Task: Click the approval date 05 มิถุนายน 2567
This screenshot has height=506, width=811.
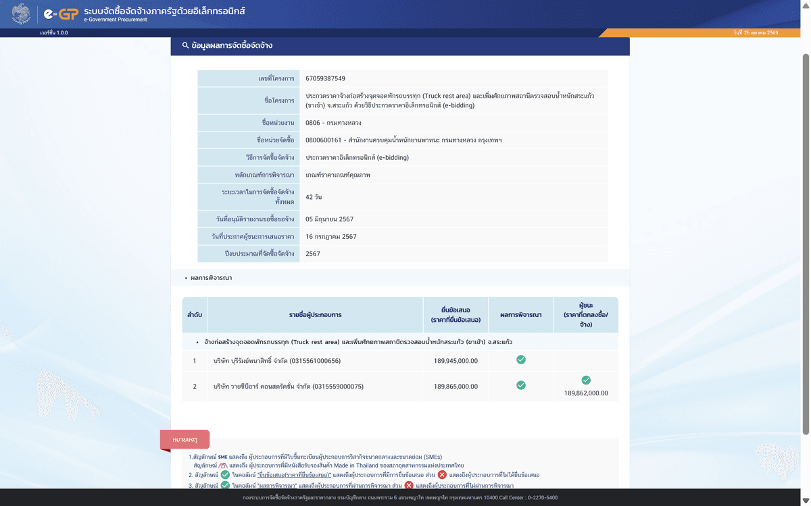Action: click(330, 219)
